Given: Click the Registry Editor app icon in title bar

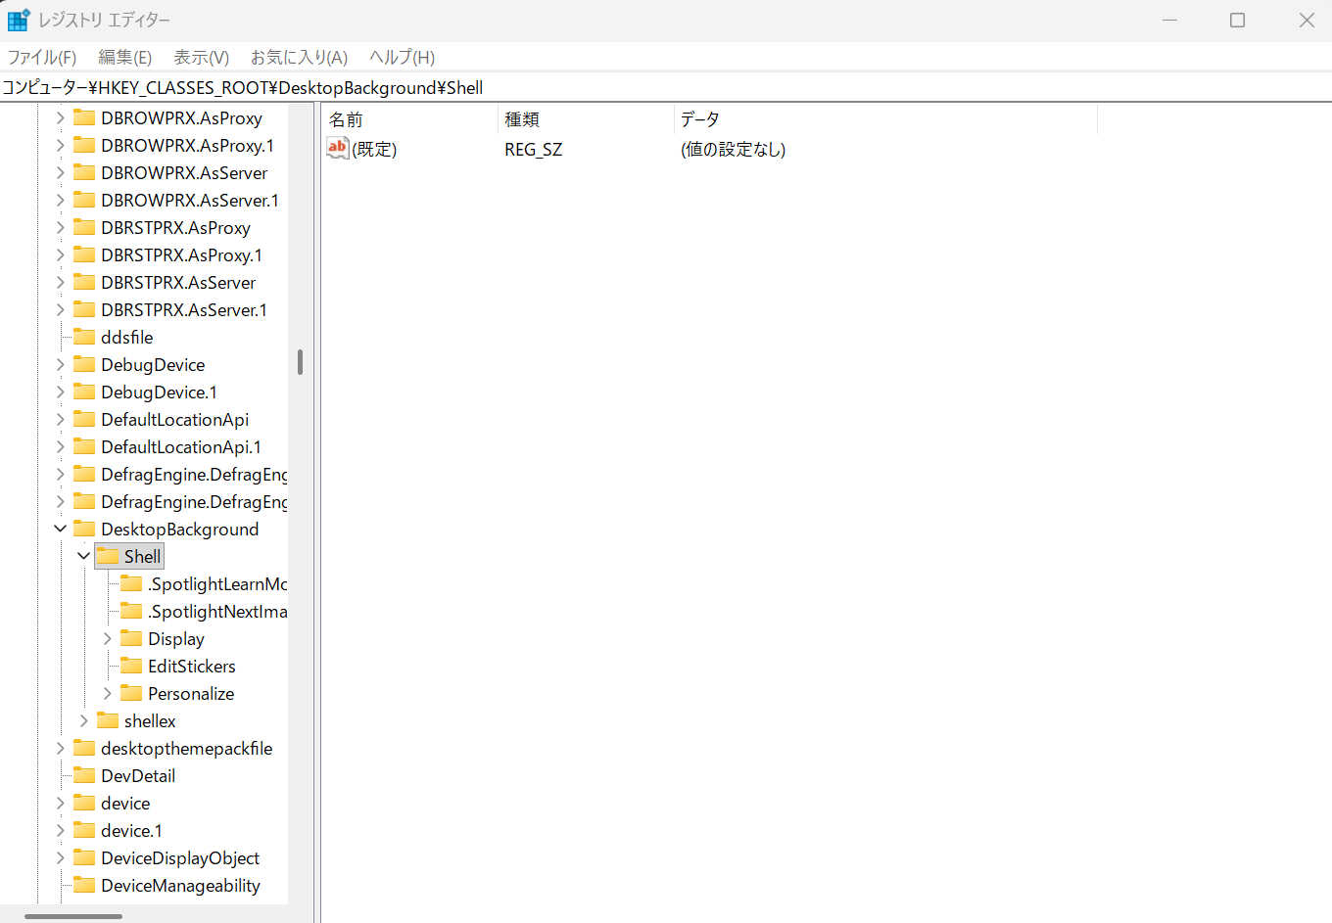Looking at the screenshot, I should click(19, 20).
